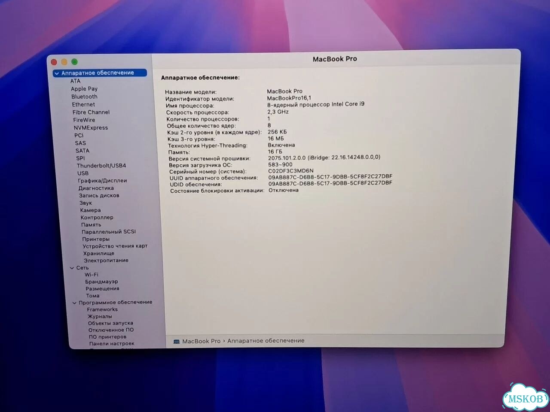
Task: Select Звук in the sidebar
Action: tap(86, 203)
